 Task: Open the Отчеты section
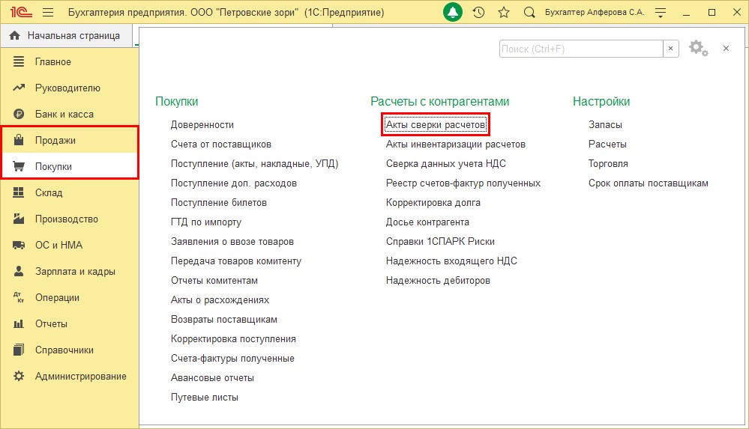(70, 323)
